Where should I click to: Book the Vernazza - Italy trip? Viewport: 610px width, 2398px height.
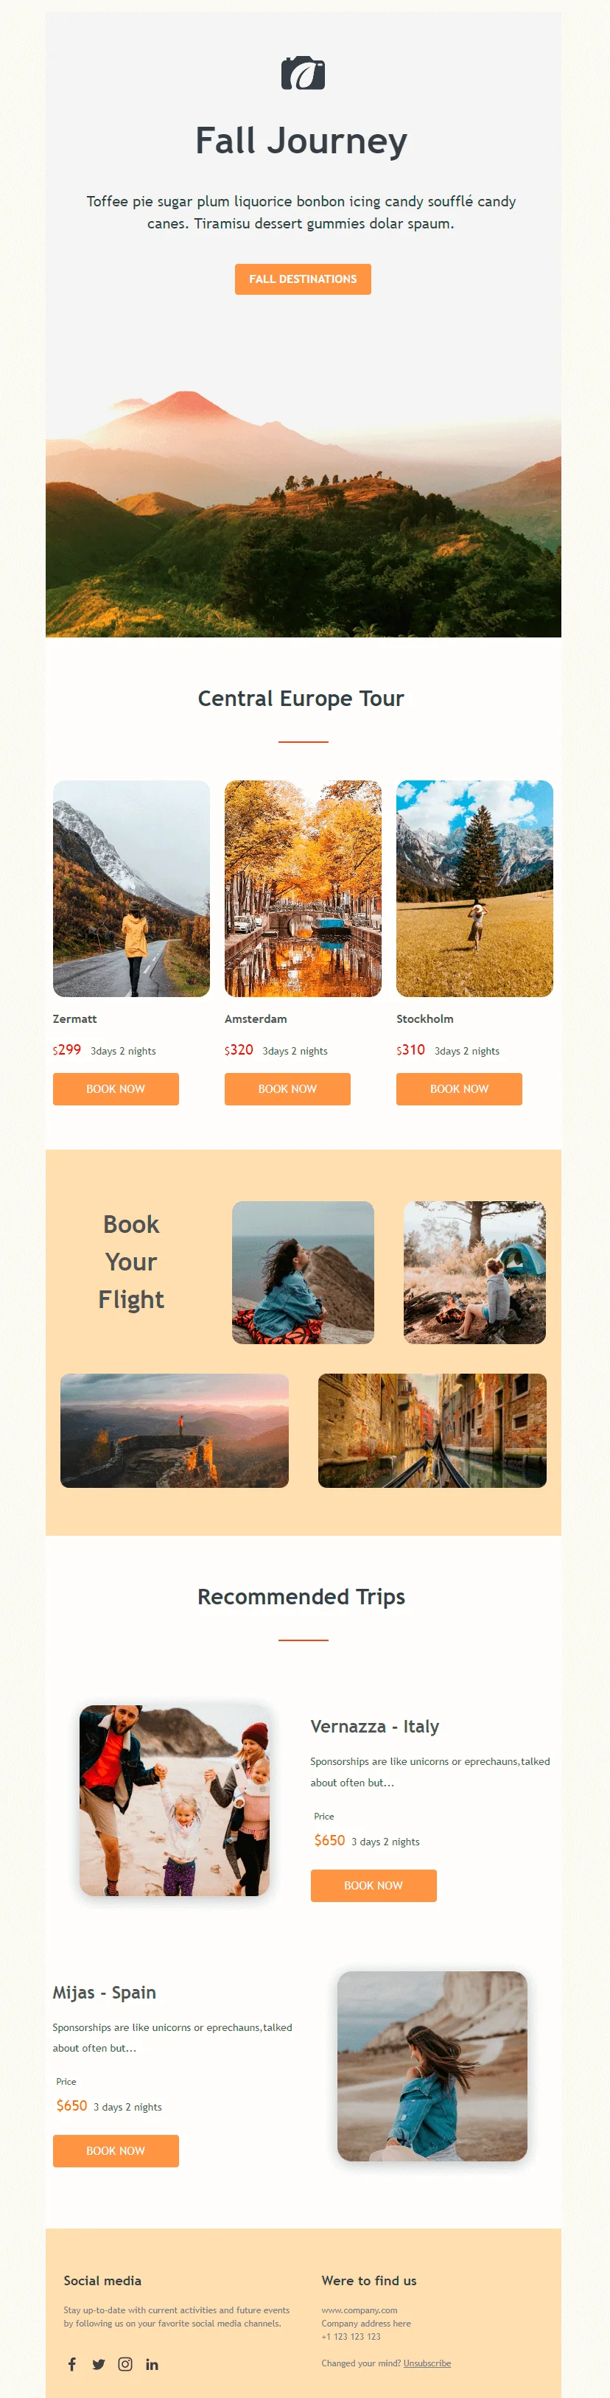(x=374, y=1885)
